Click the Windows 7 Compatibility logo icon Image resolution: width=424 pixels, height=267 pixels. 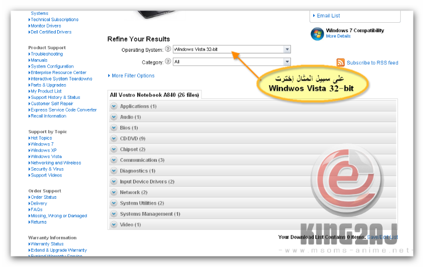point(317,33)
